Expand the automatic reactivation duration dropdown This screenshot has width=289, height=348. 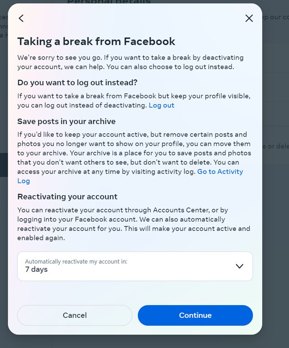(135, 266)
